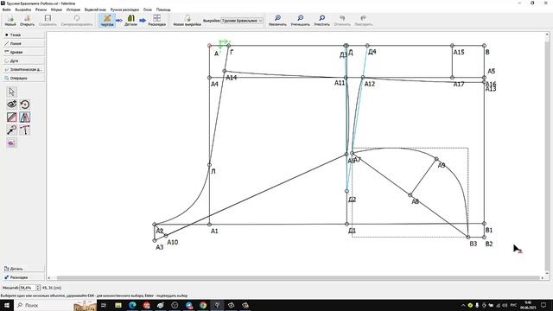
Task: Open the Файл menu
Action: pyautogui.click(x=6, y=10)
